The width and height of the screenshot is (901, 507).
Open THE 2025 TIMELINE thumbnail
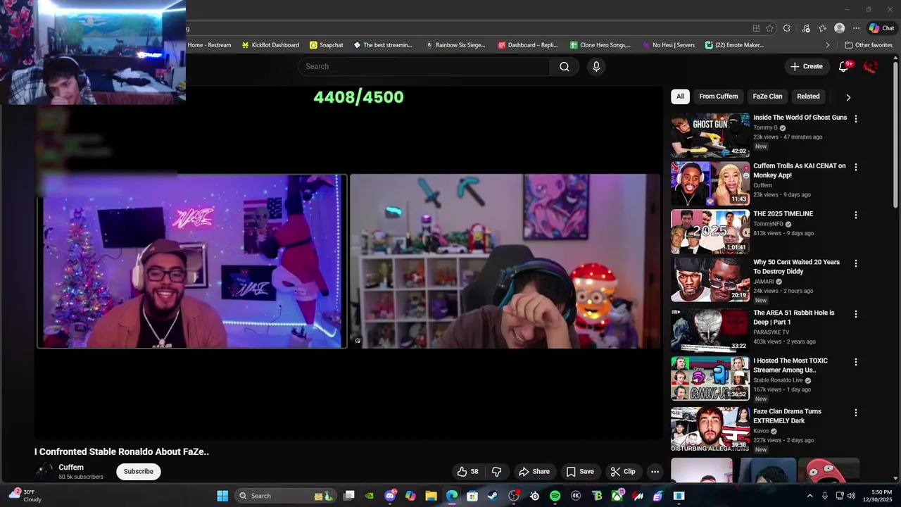click(x=710, y=232)
